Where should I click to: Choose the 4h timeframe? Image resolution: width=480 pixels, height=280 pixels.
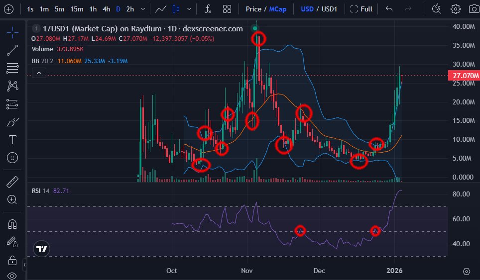pos(106,9)
